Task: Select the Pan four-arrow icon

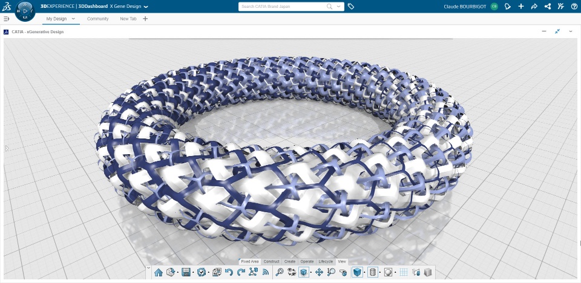Action: [319, 272]
